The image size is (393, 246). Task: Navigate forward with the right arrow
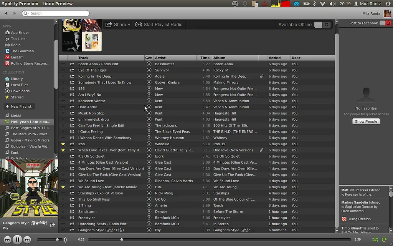coord(15,13)
